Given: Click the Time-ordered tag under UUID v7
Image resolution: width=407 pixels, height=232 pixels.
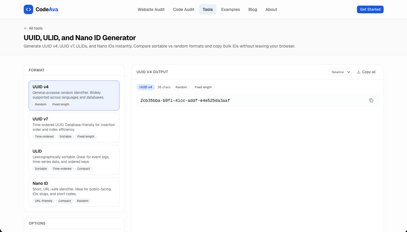Looking at the screenshot, I should (44, 137).
